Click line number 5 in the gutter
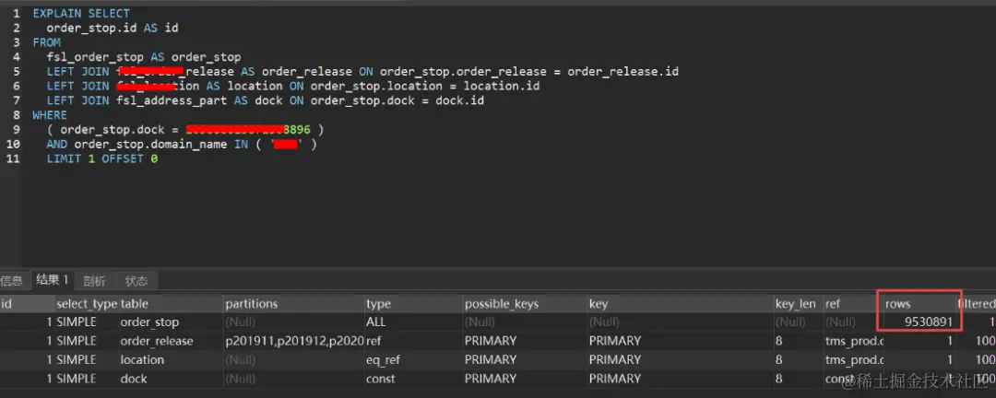The width and height of the screenshot is (996, 398). [x=17, y=71]
